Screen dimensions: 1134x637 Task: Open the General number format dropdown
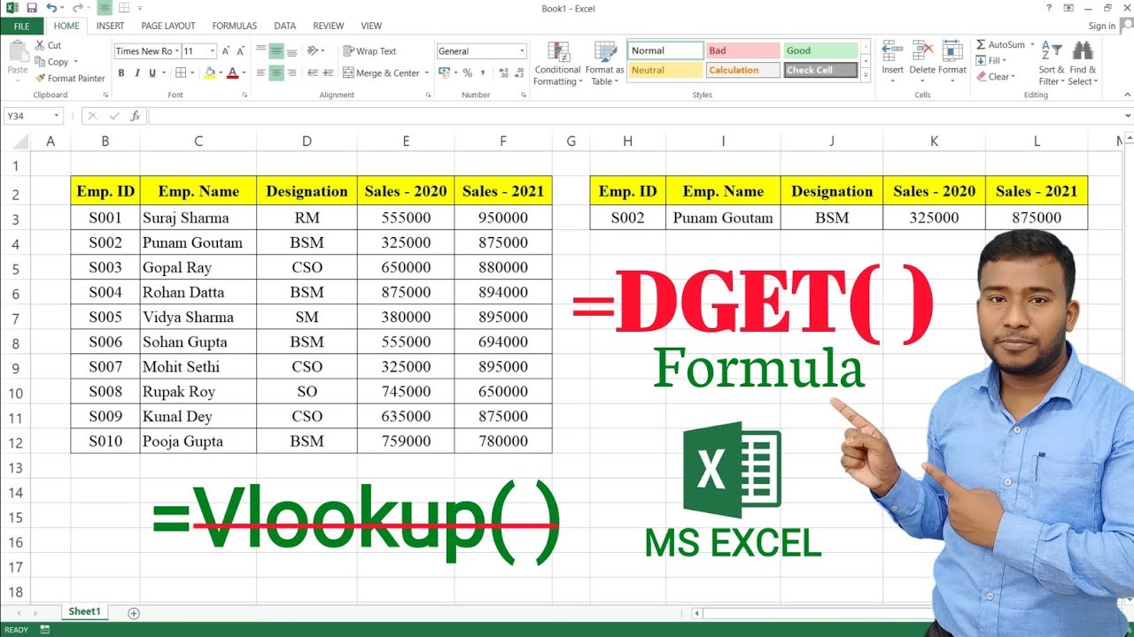pos(522,51)
